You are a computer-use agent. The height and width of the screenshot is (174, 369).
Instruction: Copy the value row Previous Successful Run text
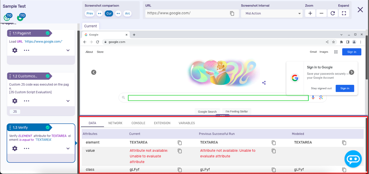coord(274,151)
